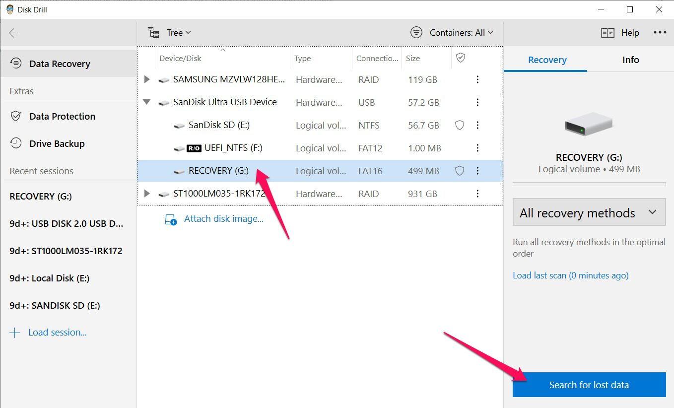Click the Tree view icon
674x408 pixels.
click(x=153, y=33)
